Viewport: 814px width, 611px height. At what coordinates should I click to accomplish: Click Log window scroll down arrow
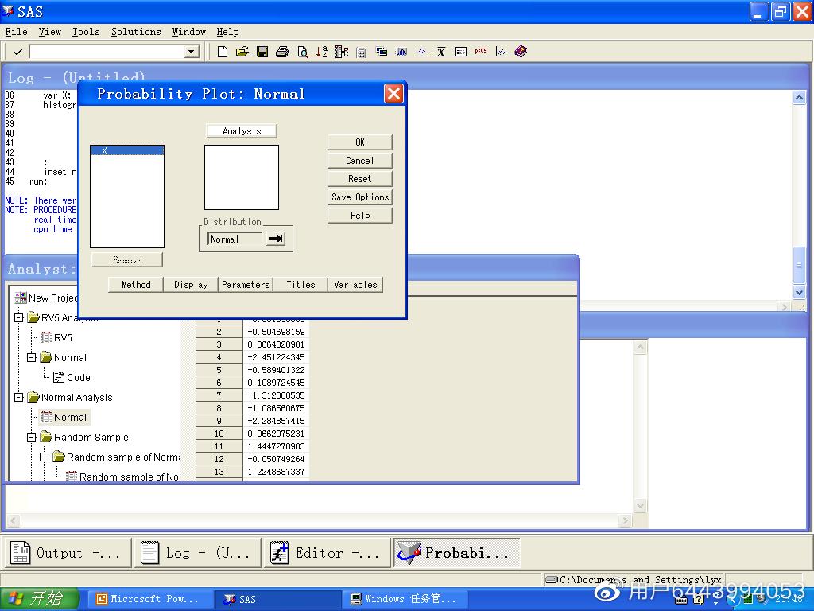click(x=800, y=293)
